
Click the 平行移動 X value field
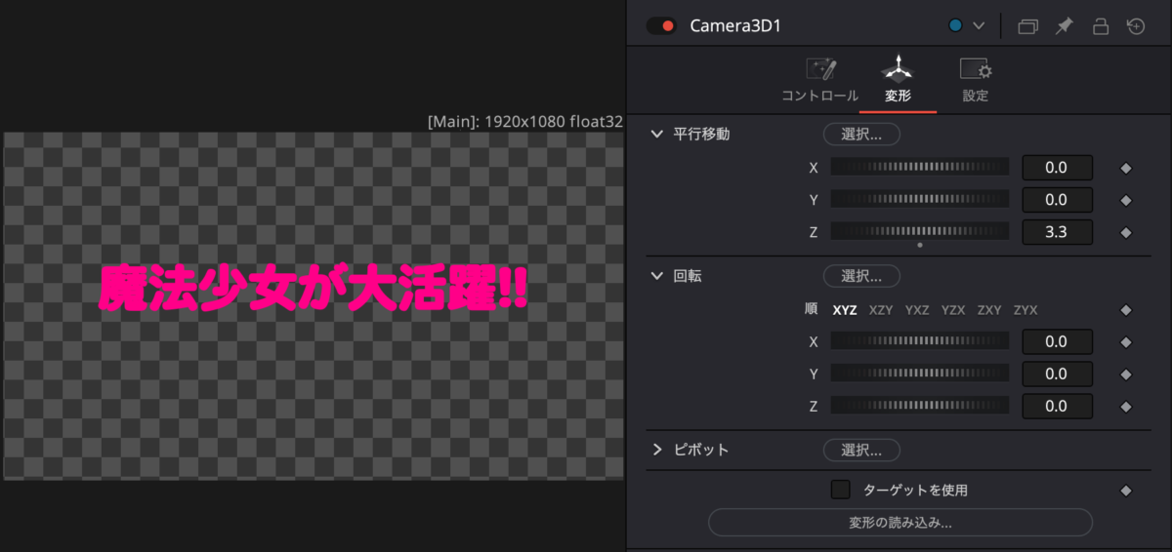pos(1057,168)
